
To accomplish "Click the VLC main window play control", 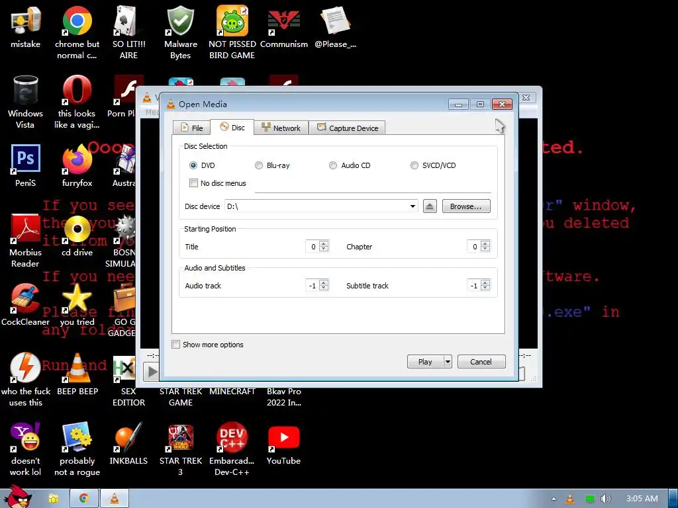I will coord(151,372).
